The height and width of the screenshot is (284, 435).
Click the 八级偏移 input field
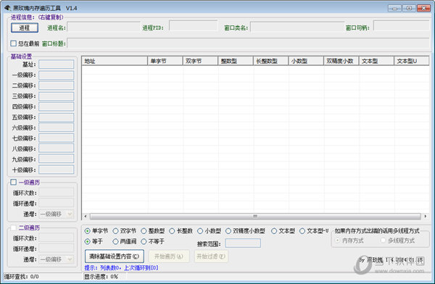pyautogui.click(x=57, y=149)
